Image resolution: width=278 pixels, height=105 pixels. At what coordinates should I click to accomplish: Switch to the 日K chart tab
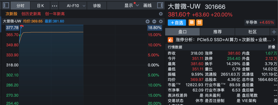pos(40,6)
